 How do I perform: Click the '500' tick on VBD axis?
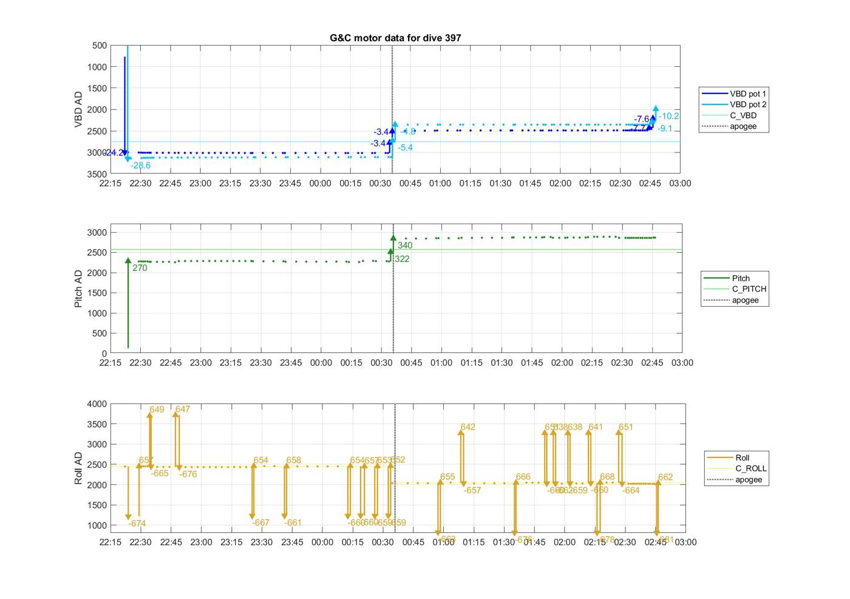100,46
